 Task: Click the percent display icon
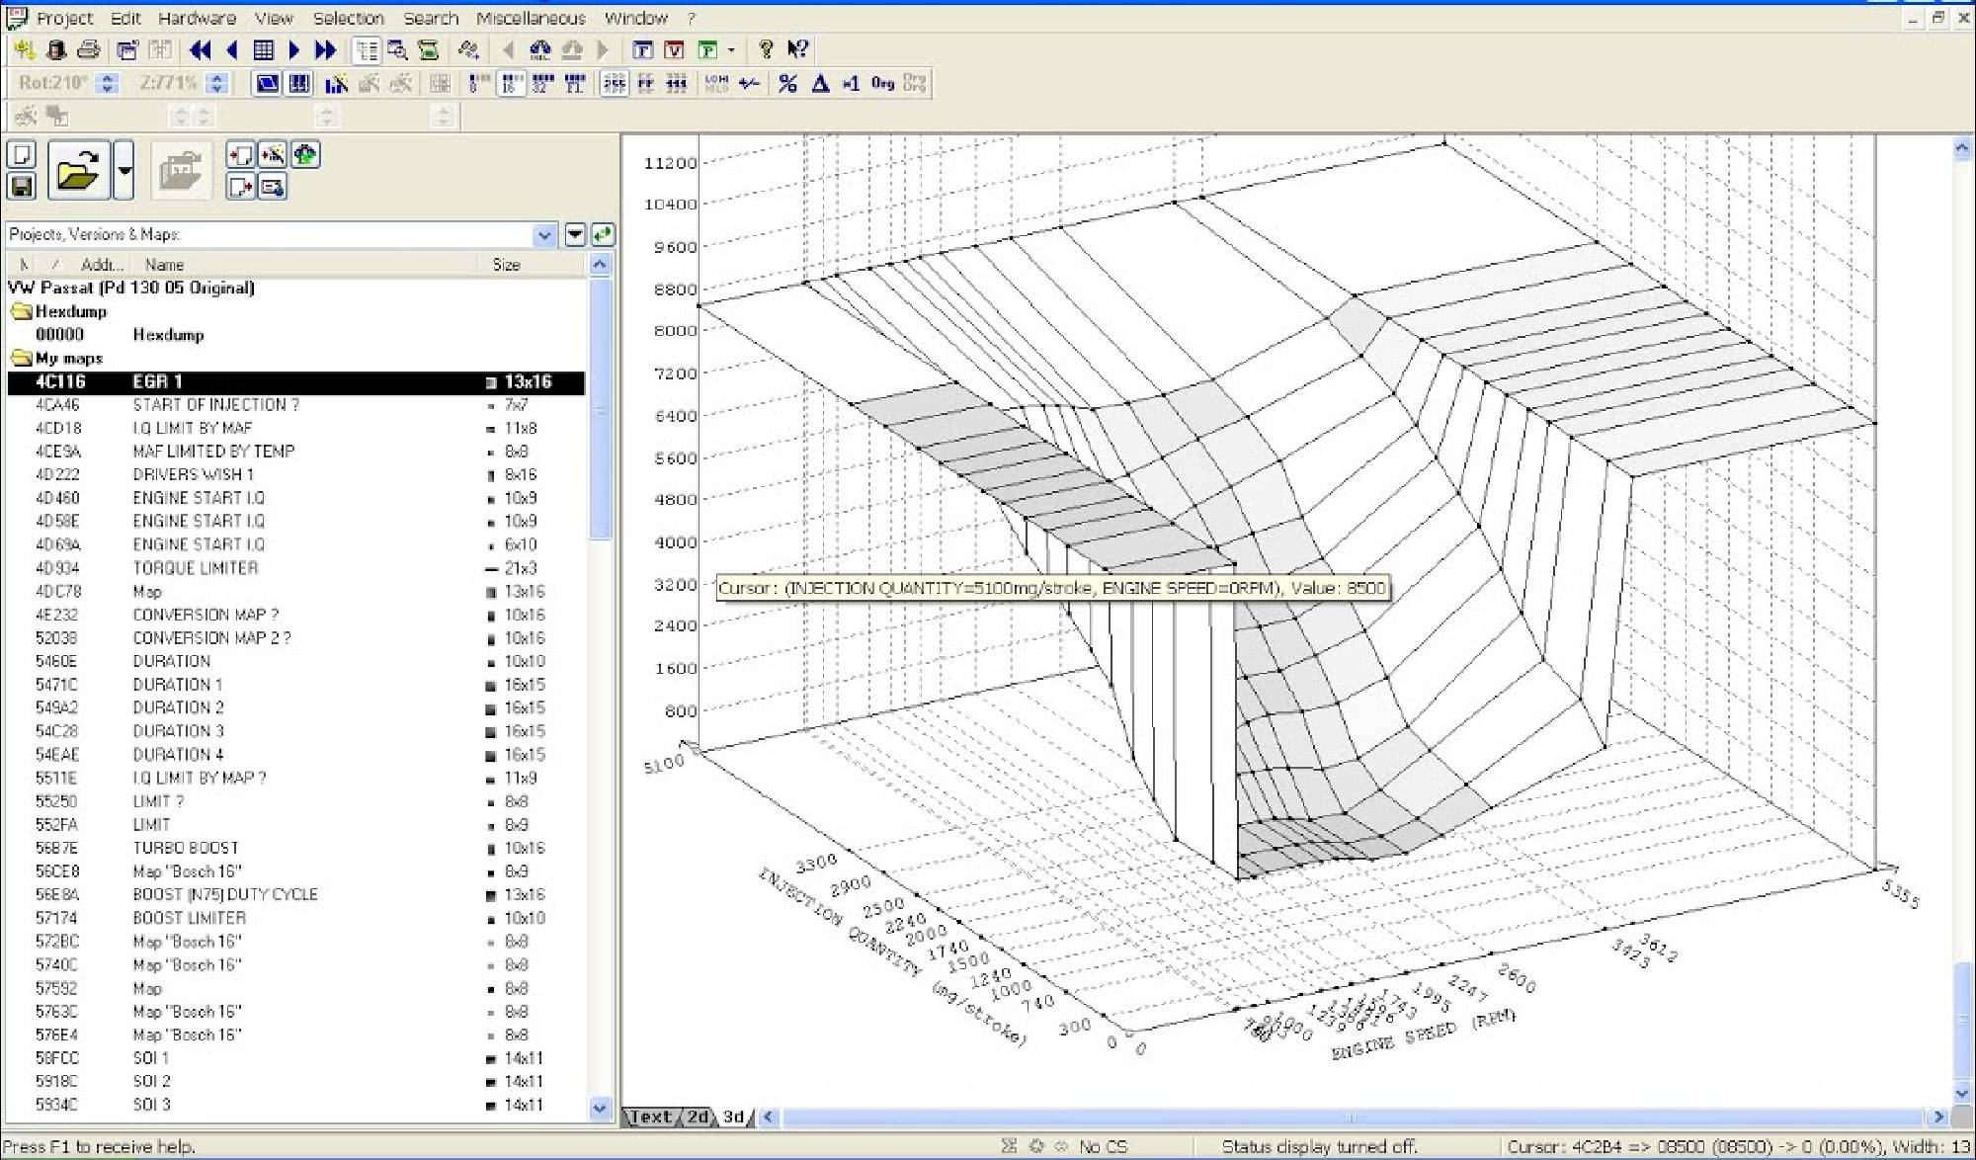click(x=787, y=84)
